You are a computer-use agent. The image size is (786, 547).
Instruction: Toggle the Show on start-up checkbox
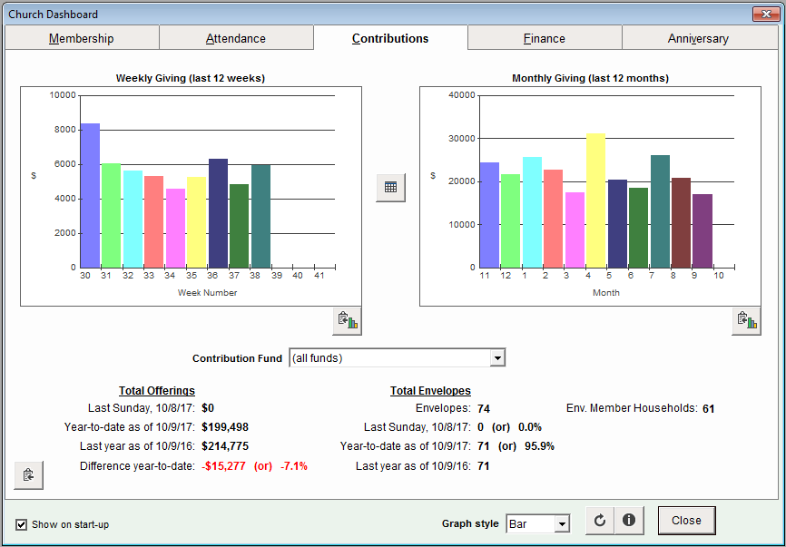point(22,524)
